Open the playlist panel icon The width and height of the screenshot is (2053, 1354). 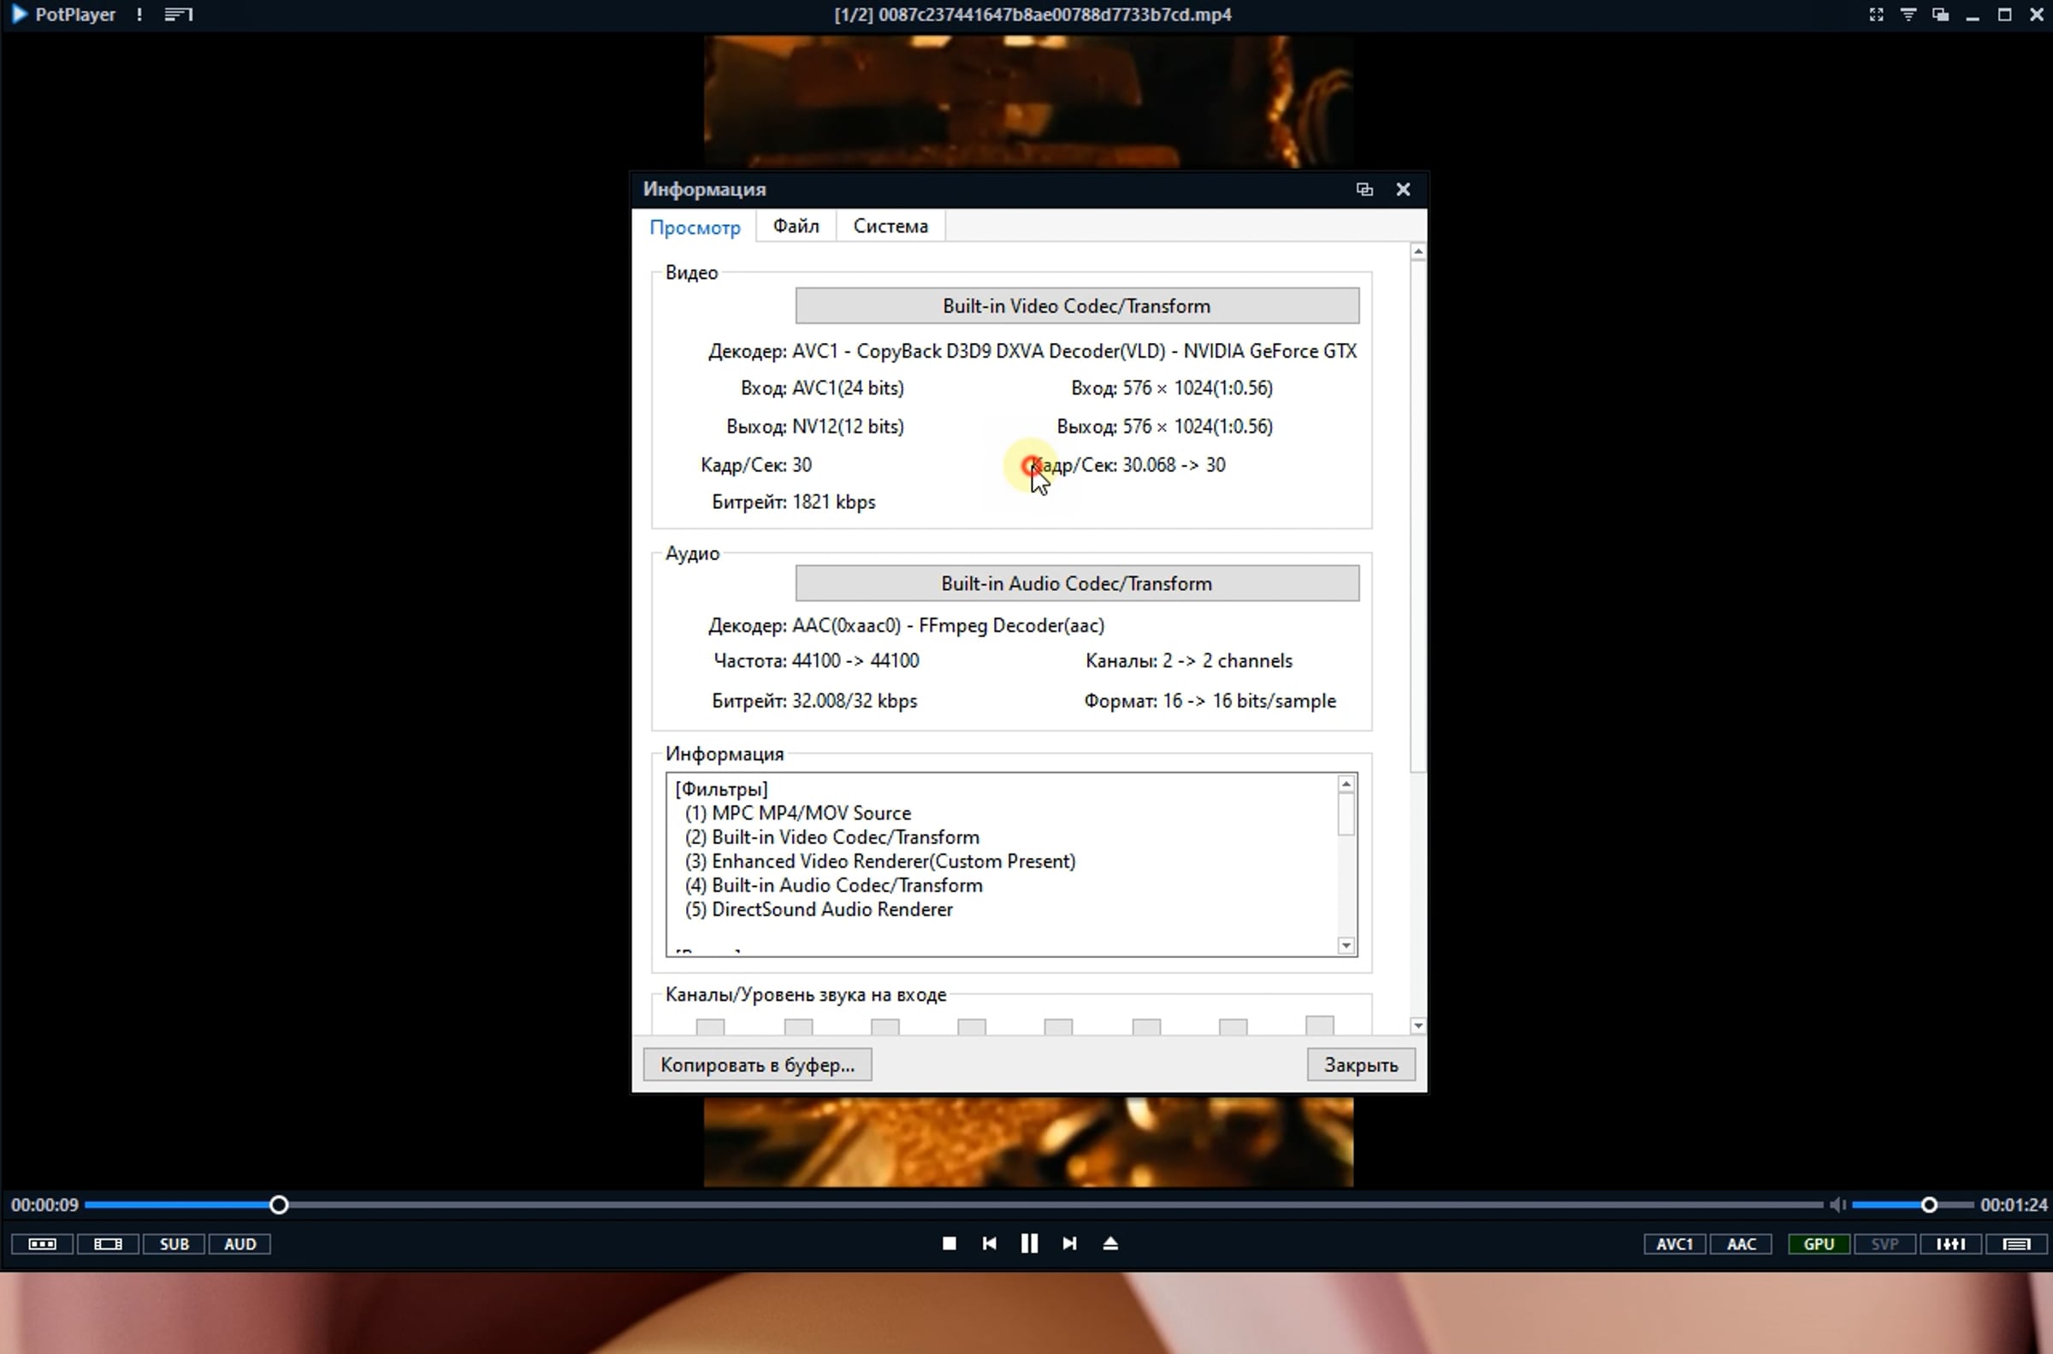pos(2017,1245)
